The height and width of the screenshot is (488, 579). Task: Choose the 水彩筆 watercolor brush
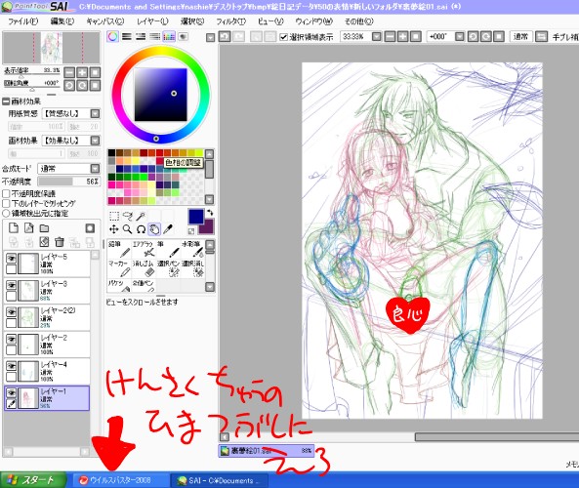pos(192,249)
